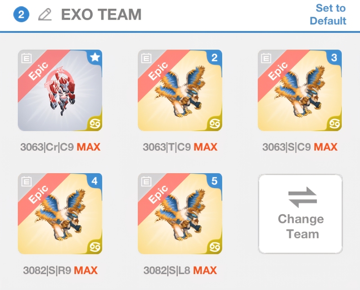The height and width of the screenshot is (290, 360).
Task: Tap slot number 5 badge
Action: 215,181
